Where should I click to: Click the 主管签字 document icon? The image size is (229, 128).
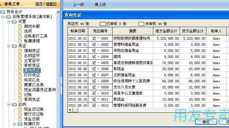(20, 61)
